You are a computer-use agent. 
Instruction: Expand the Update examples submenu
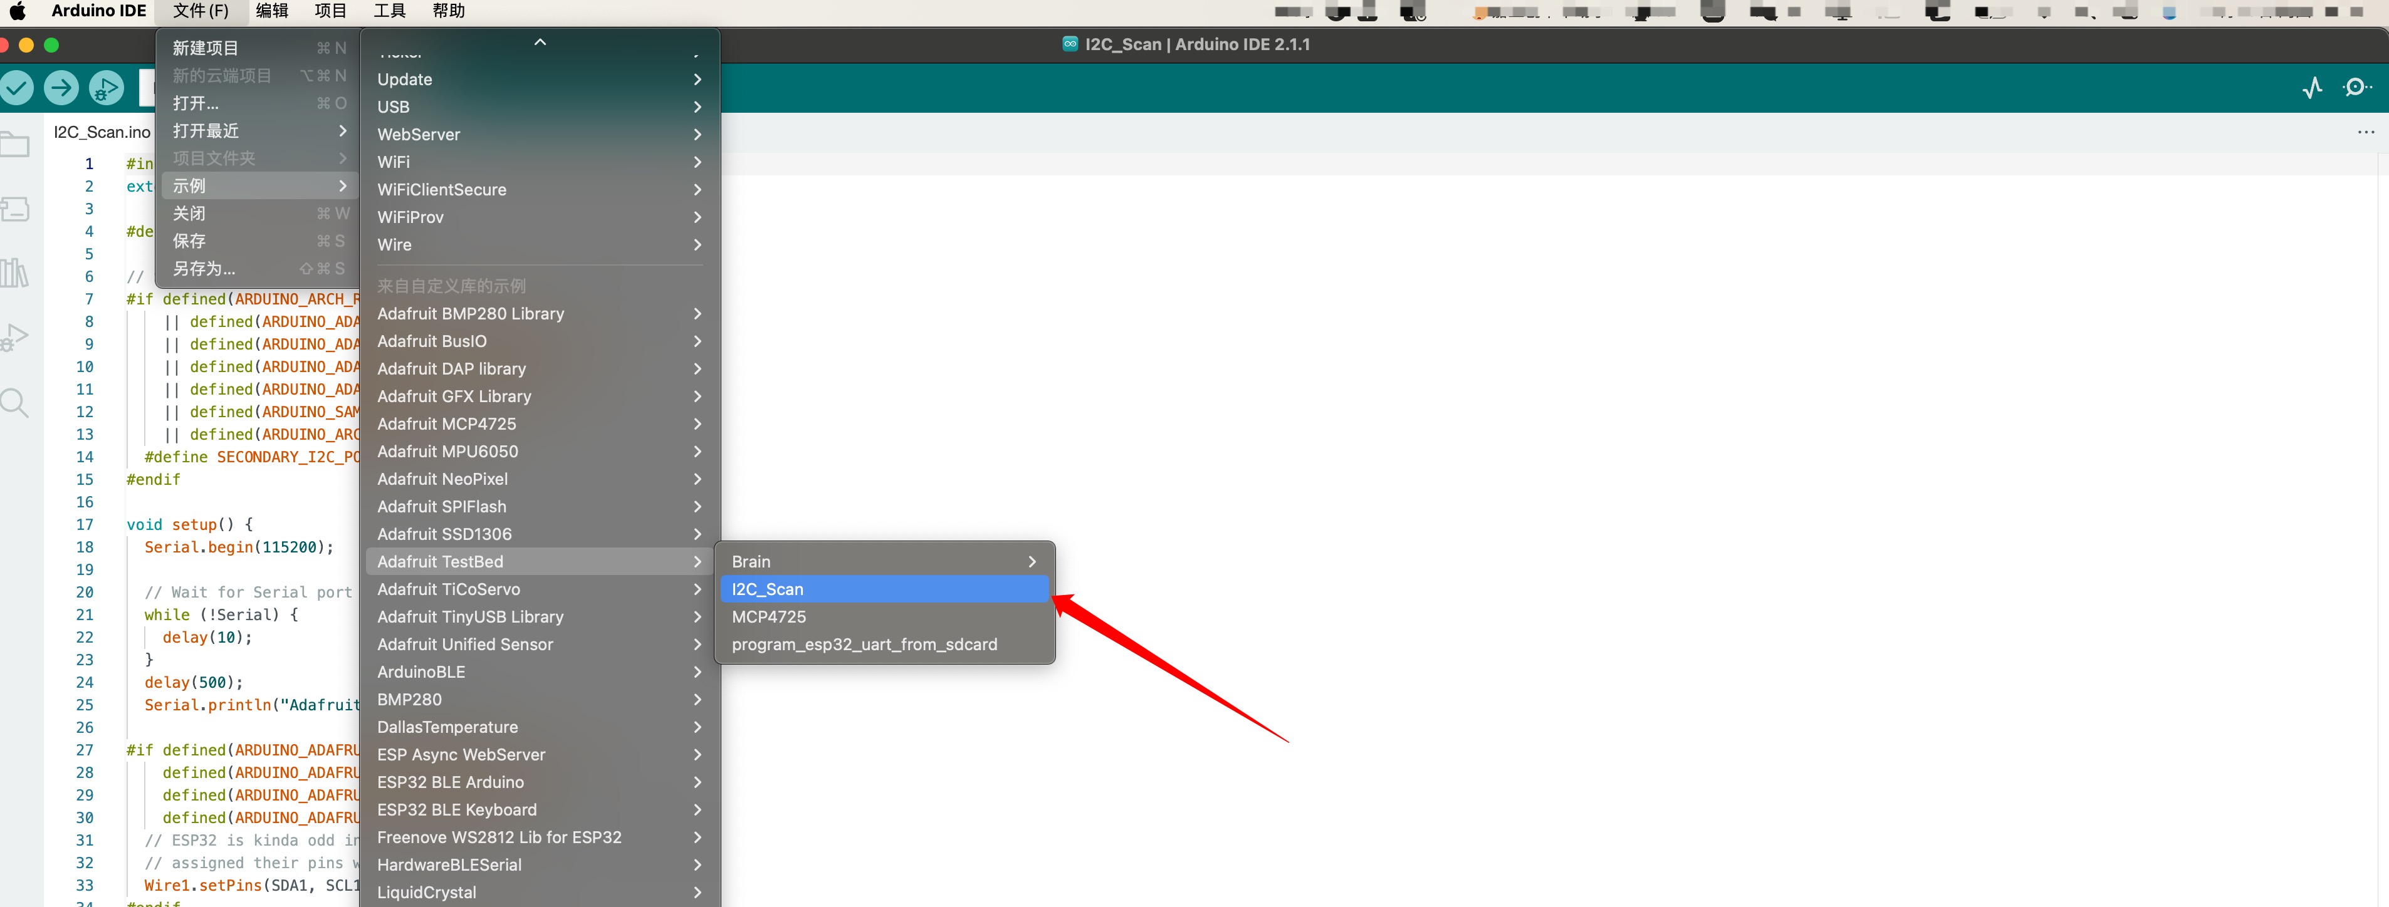540,80
